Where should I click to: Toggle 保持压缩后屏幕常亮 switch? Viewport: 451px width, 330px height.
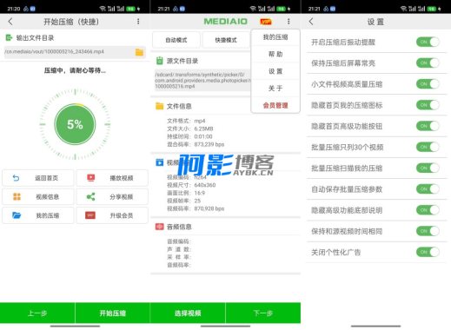[x=428, y=63]
